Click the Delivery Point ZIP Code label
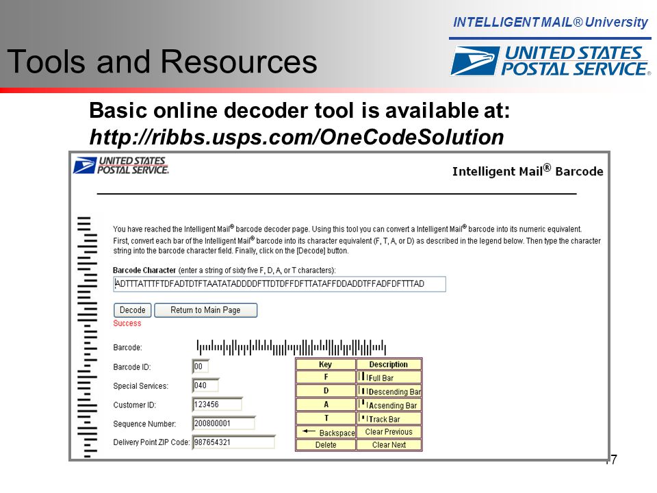The image size is (657, 493). click(151, 442)
